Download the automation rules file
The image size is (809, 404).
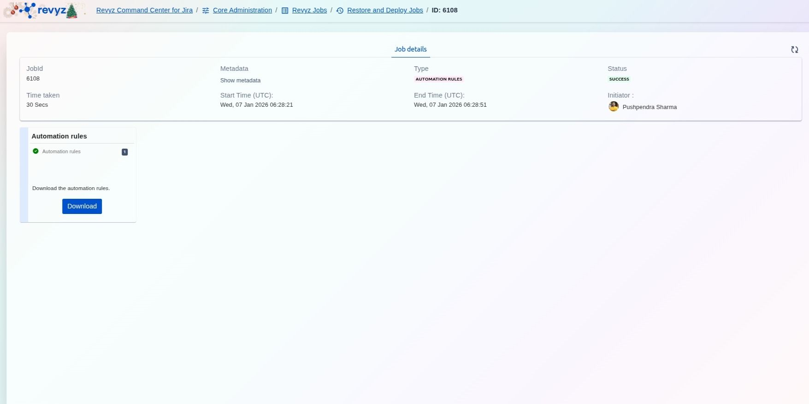point(82,206)
